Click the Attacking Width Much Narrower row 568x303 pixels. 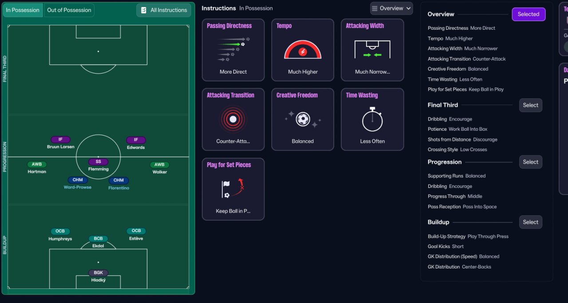tap(463, 49)
